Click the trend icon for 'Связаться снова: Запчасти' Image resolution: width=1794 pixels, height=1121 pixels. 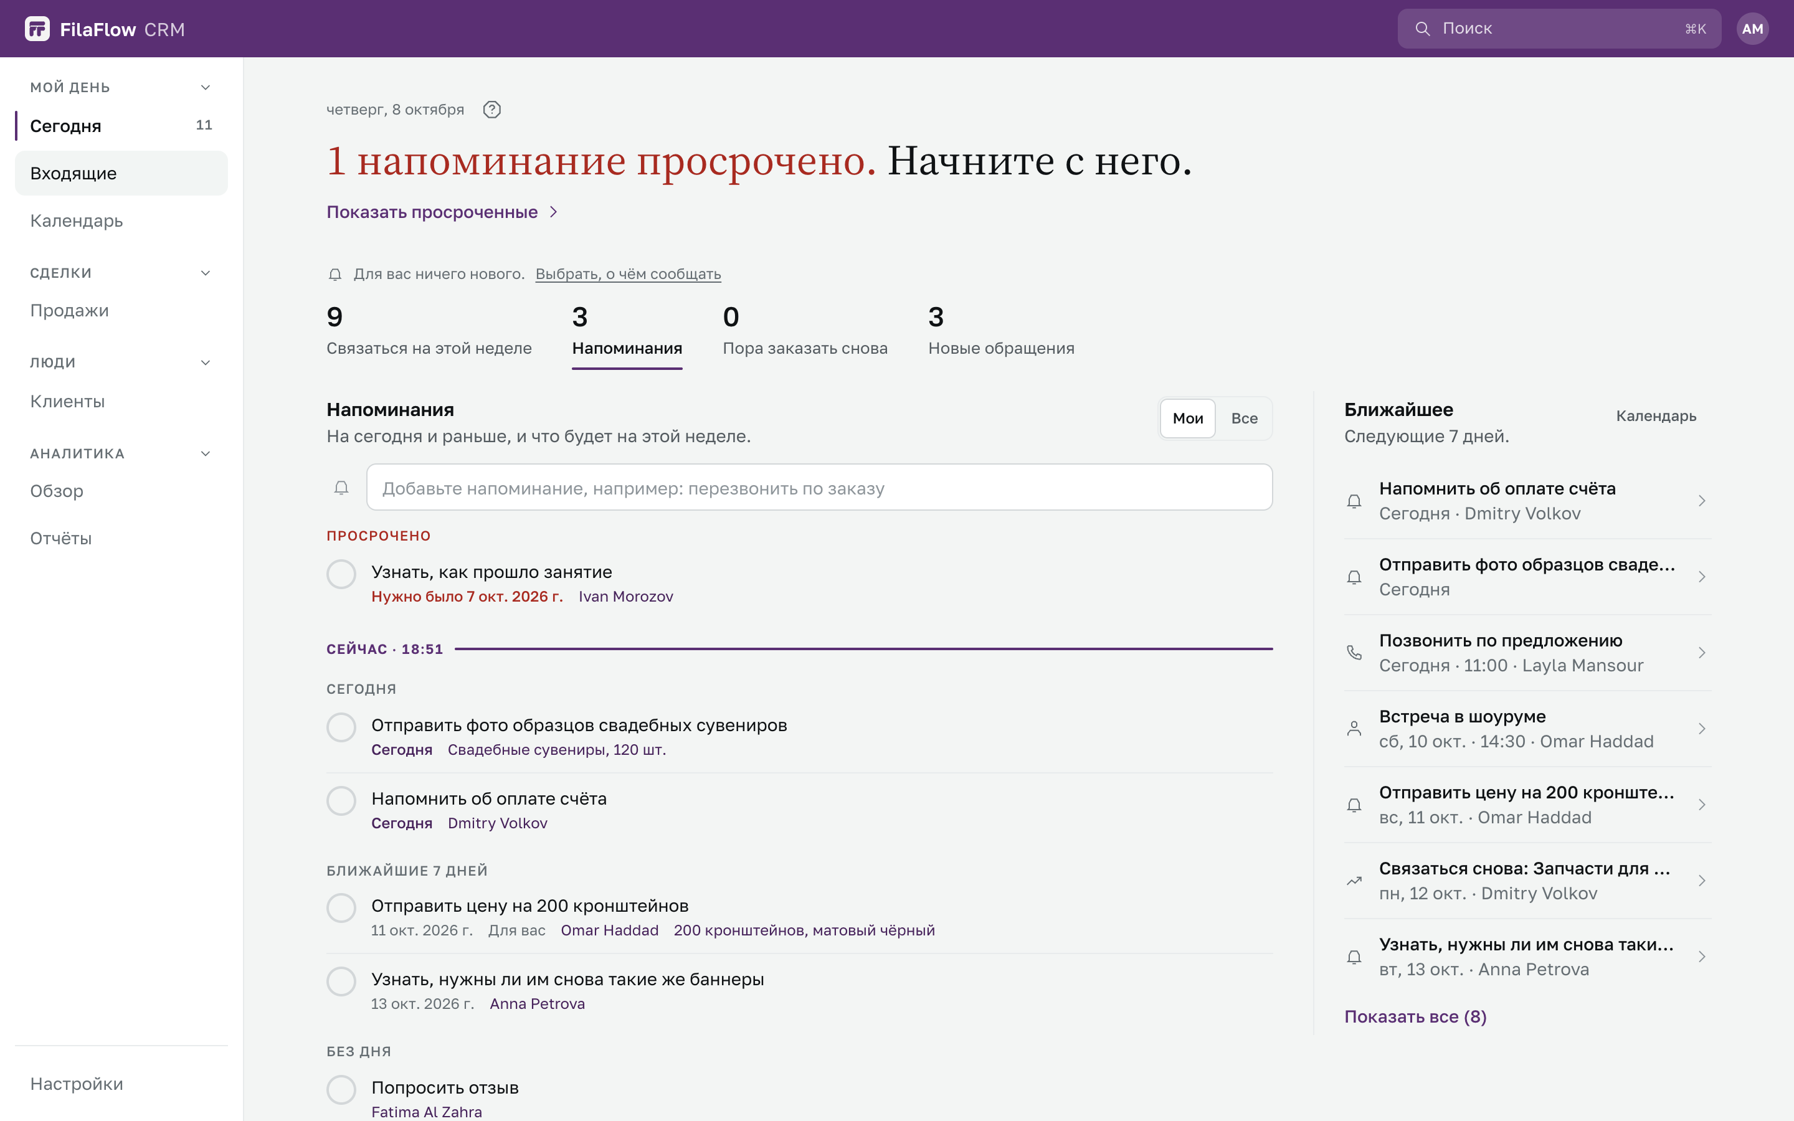pos(1354,881)
